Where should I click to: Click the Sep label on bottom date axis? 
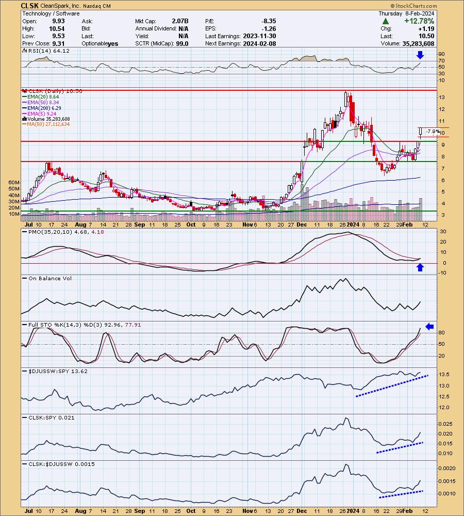point(139,511)
